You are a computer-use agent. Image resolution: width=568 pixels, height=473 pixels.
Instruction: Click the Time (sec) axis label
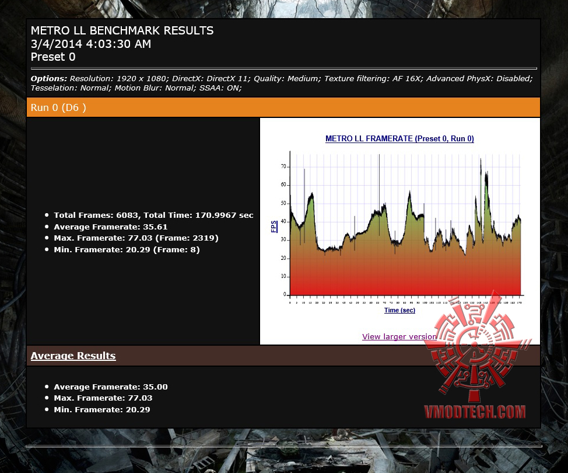399,310
